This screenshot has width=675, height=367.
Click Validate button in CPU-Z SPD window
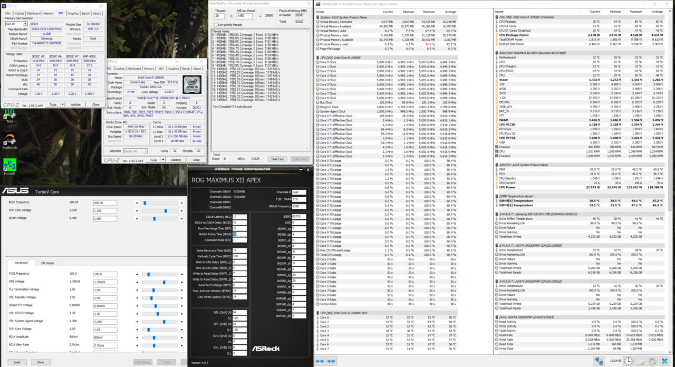coord(75,104)
